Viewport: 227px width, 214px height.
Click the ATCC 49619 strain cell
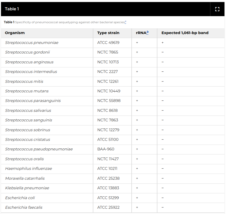click(108, 43)
